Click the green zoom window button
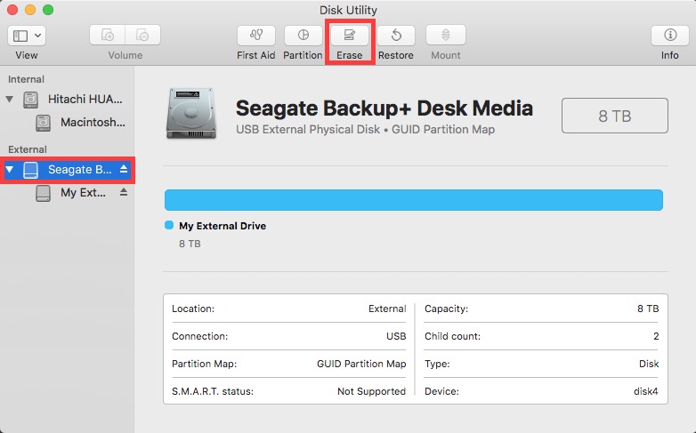 click(48, 10)
